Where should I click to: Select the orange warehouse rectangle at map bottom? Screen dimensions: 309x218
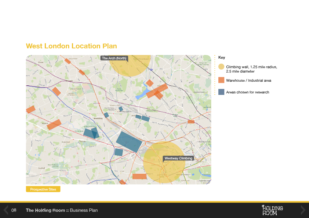[139, 176]
